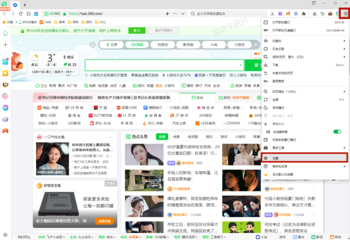Expand the 保存网页、图片、打印 submenu arrow

tap(344, 57)
